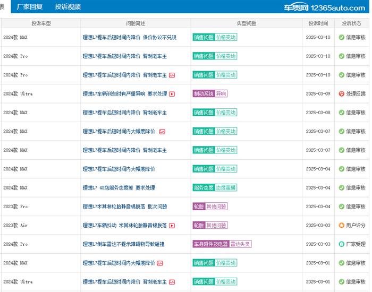Switch to the 投诉视频 tab

(x=68, y=6)
